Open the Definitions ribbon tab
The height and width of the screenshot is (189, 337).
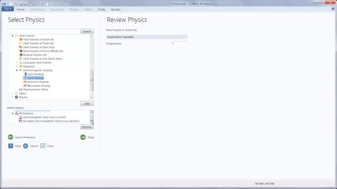[x=37, y=9]
